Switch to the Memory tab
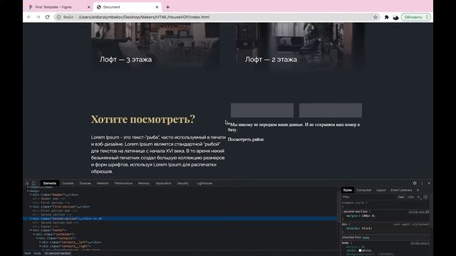The image size is (456, 256). click(x=144, y=183)
